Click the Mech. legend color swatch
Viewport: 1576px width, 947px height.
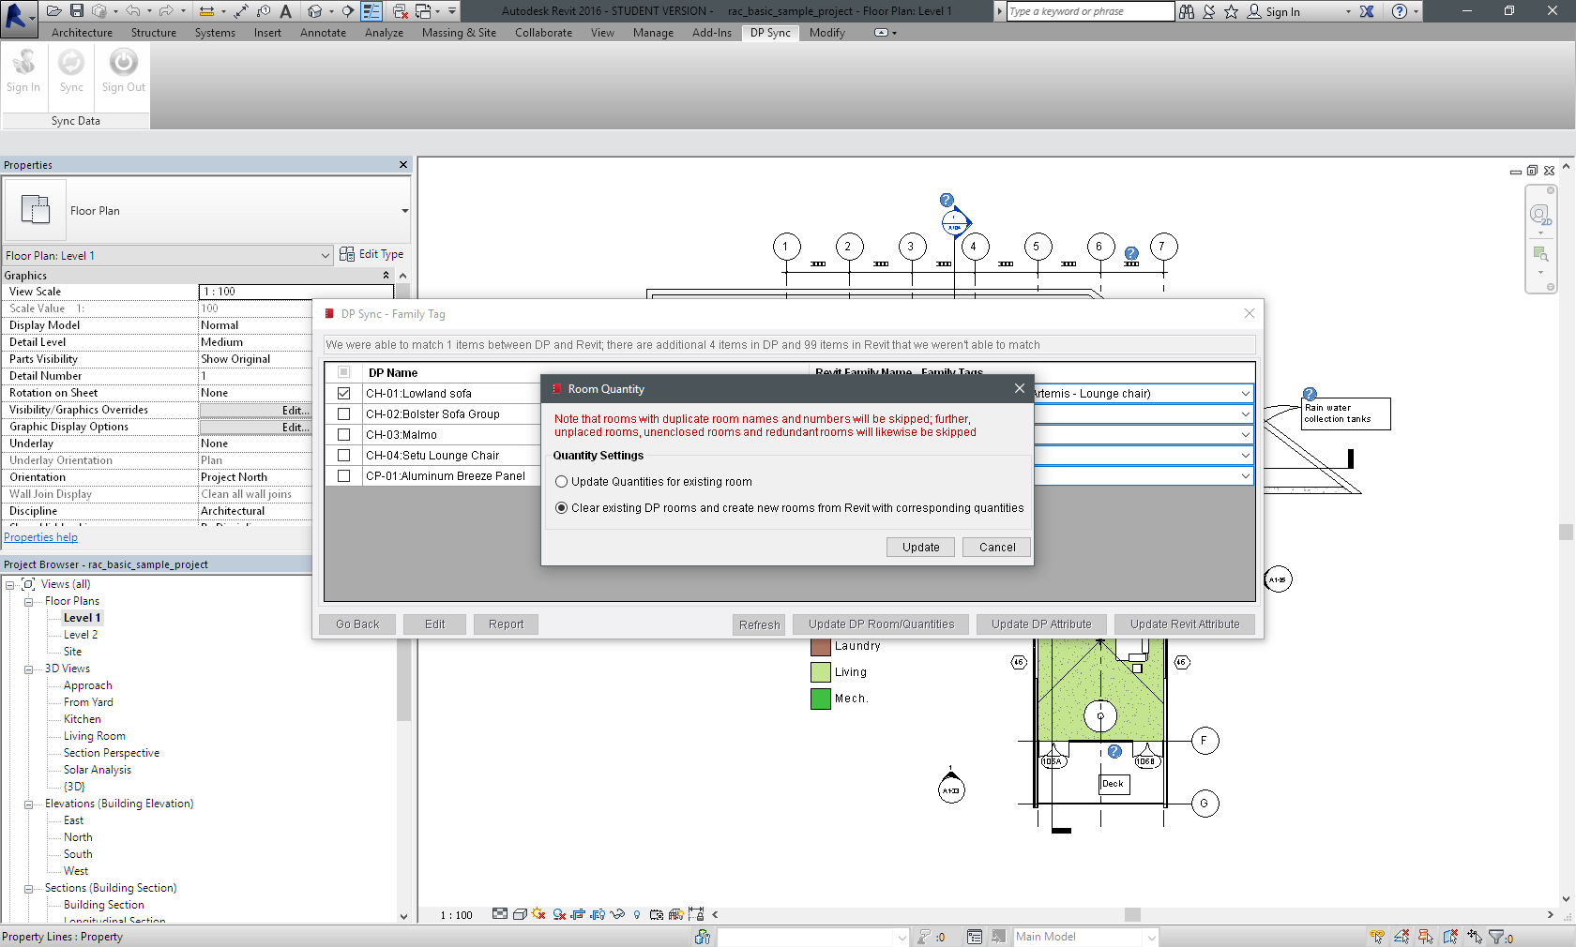coord(821,699)
